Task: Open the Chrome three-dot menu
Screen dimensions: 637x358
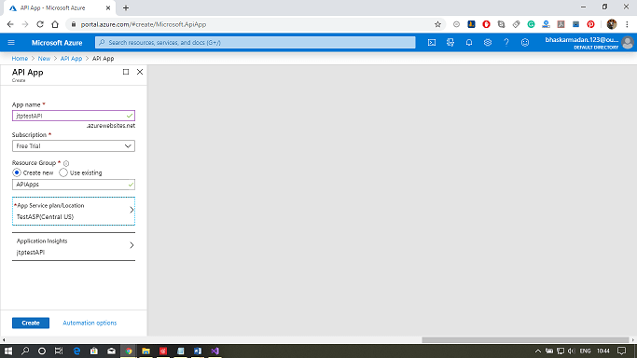Action: (627, 24)
